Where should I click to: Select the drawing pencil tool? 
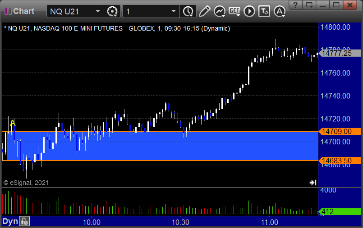(x=204, y=11)
